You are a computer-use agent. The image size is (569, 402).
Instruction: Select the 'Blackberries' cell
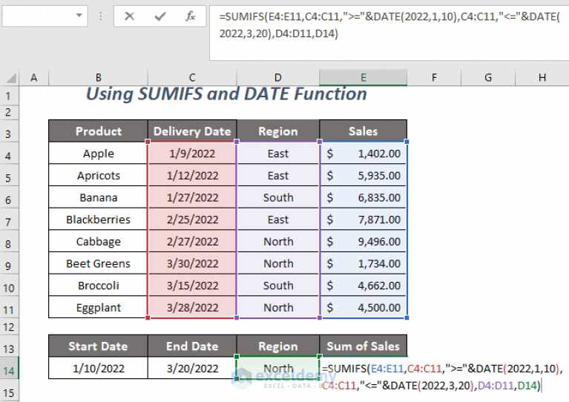point(99,220)
